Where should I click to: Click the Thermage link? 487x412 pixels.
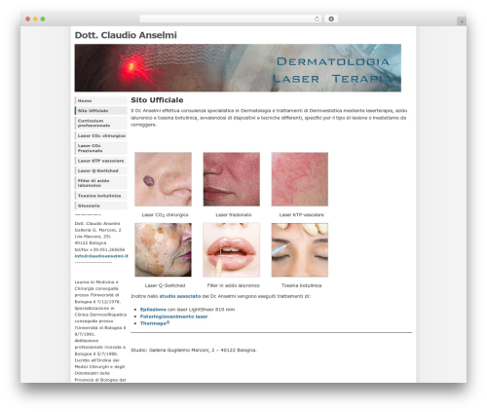pyautogui.click(x=155, y=323)
